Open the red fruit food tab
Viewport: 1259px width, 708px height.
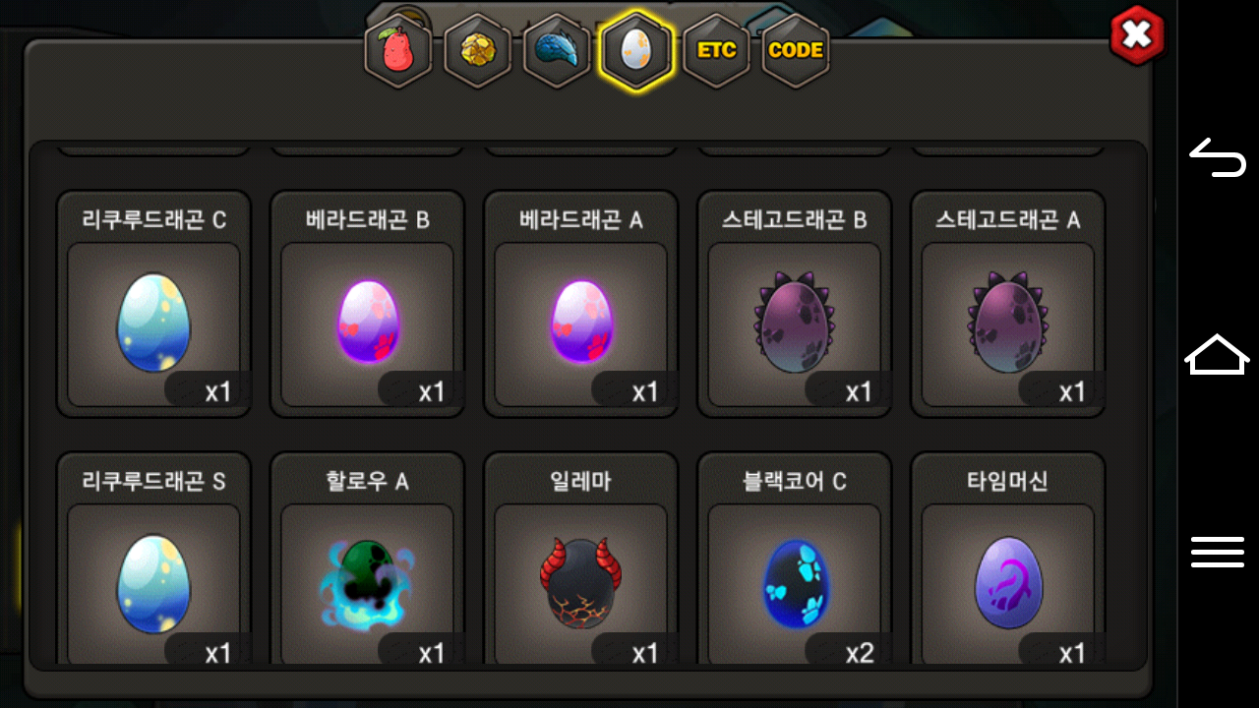pos(398,51)
